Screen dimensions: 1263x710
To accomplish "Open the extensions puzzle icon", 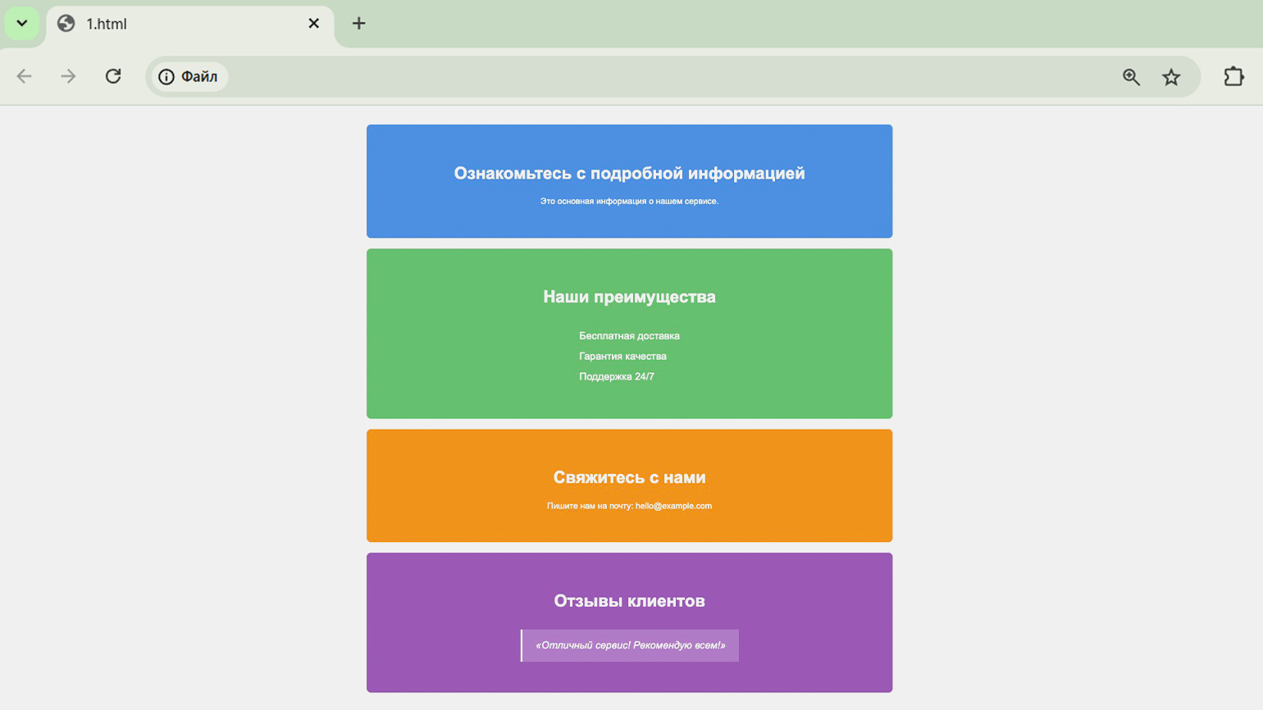I will (1233, 76).
